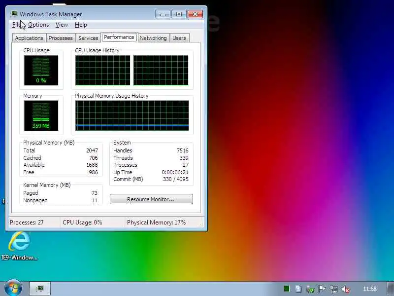
Task: Select the Performance tab
Action: click(119, 37)
